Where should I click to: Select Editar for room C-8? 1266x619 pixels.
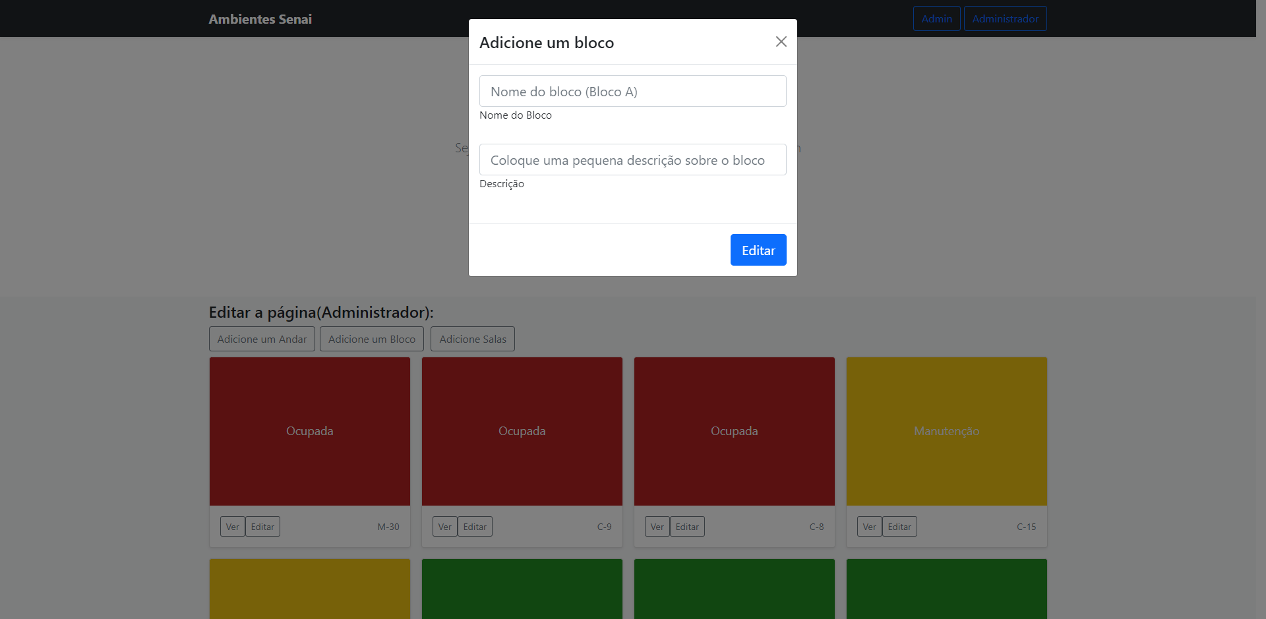[687, 527]
